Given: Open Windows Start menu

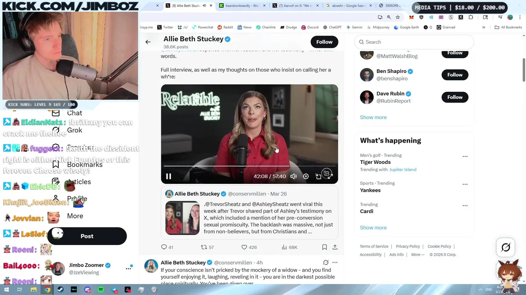Looking at the screenshot, I should [7, 290].
